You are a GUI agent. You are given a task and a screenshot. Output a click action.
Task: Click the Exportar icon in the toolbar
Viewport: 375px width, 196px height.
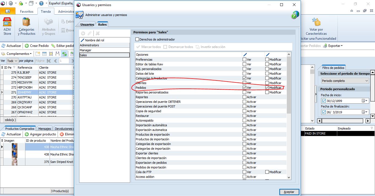(325, 46)
